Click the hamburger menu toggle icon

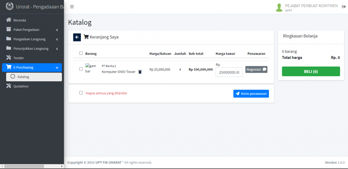pos(72,7)
